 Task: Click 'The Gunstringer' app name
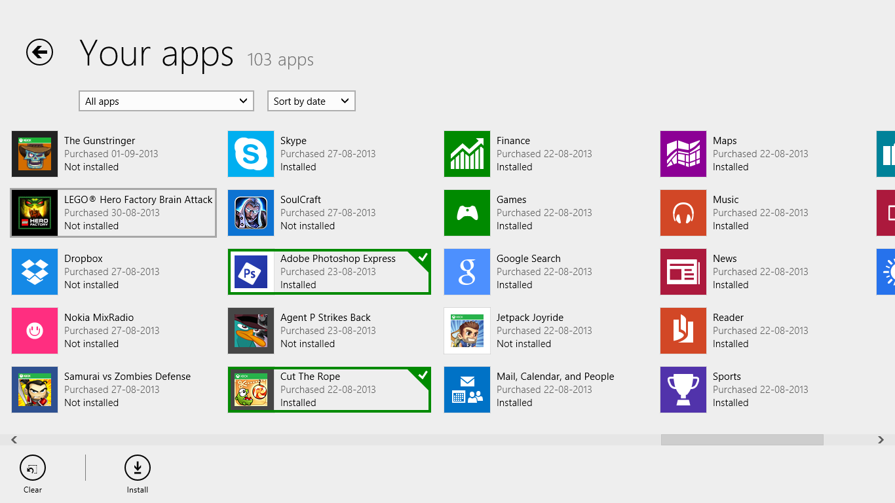[x=100, y=141]
